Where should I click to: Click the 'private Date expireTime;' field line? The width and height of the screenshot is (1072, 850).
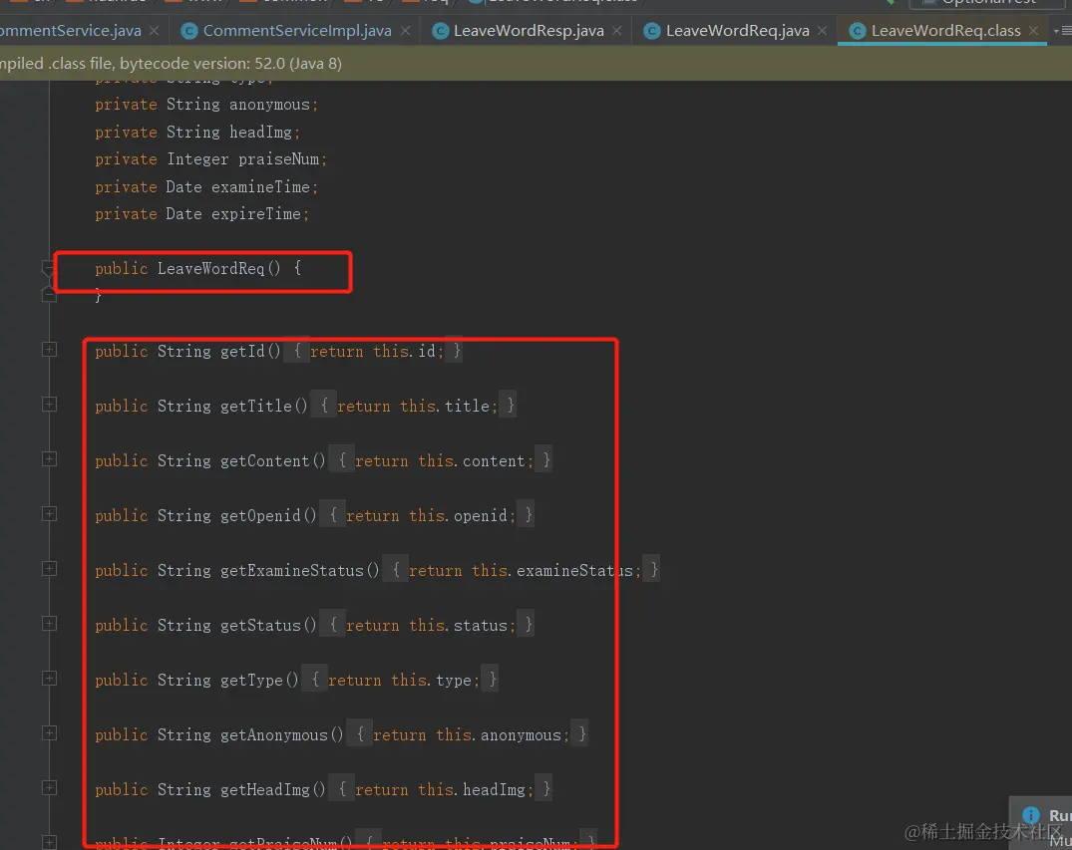[202, 214]
